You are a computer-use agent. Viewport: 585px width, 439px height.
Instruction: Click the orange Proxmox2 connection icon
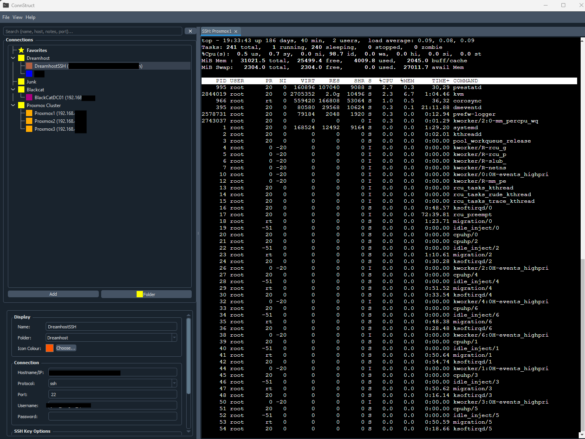pyautogui.click(x=29, y=121)
